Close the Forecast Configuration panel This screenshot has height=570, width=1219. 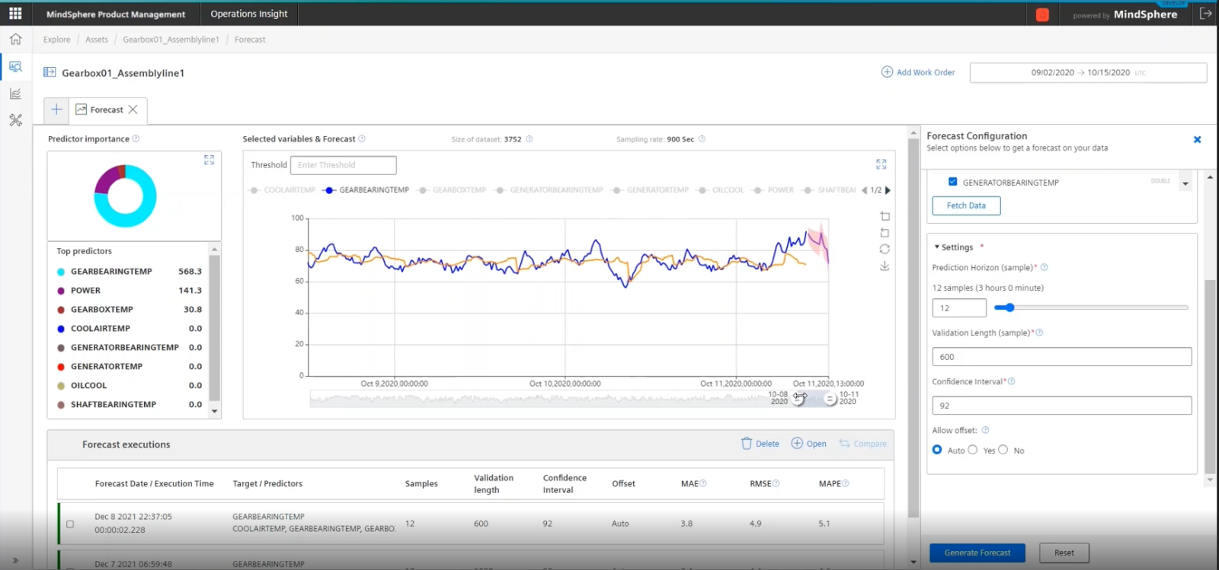pos(1197,139)
